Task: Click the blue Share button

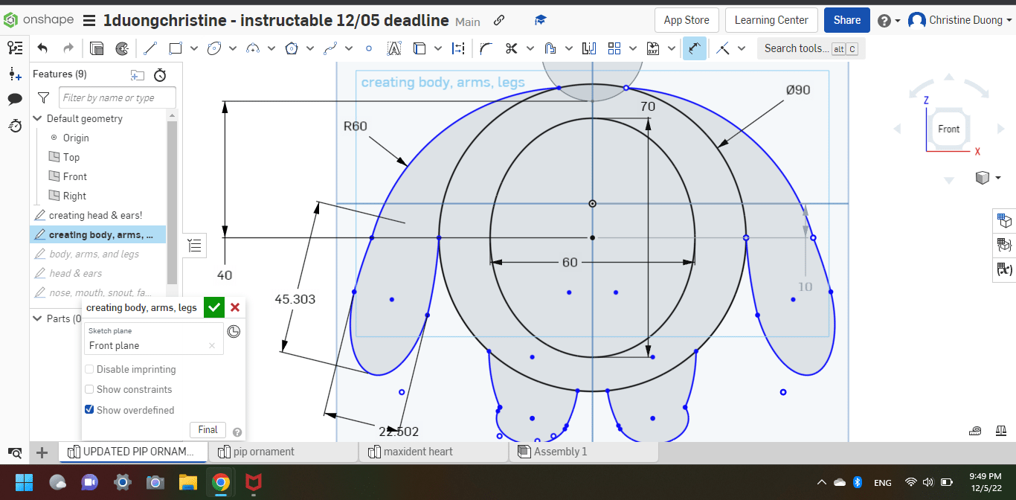Action: click(x=847, y=20)
